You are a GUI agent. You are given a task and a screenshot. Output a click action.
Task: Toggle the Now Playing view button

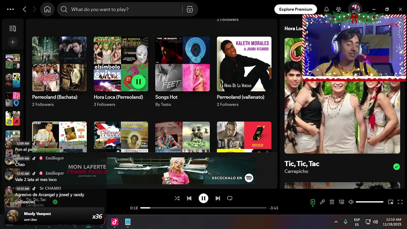pyautogui.click(x=313, y=202)
